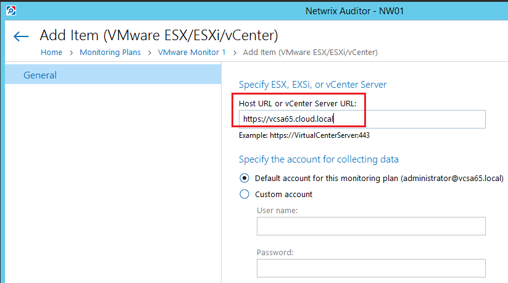Select Default account for this monitoring plan

click(244, 178)
